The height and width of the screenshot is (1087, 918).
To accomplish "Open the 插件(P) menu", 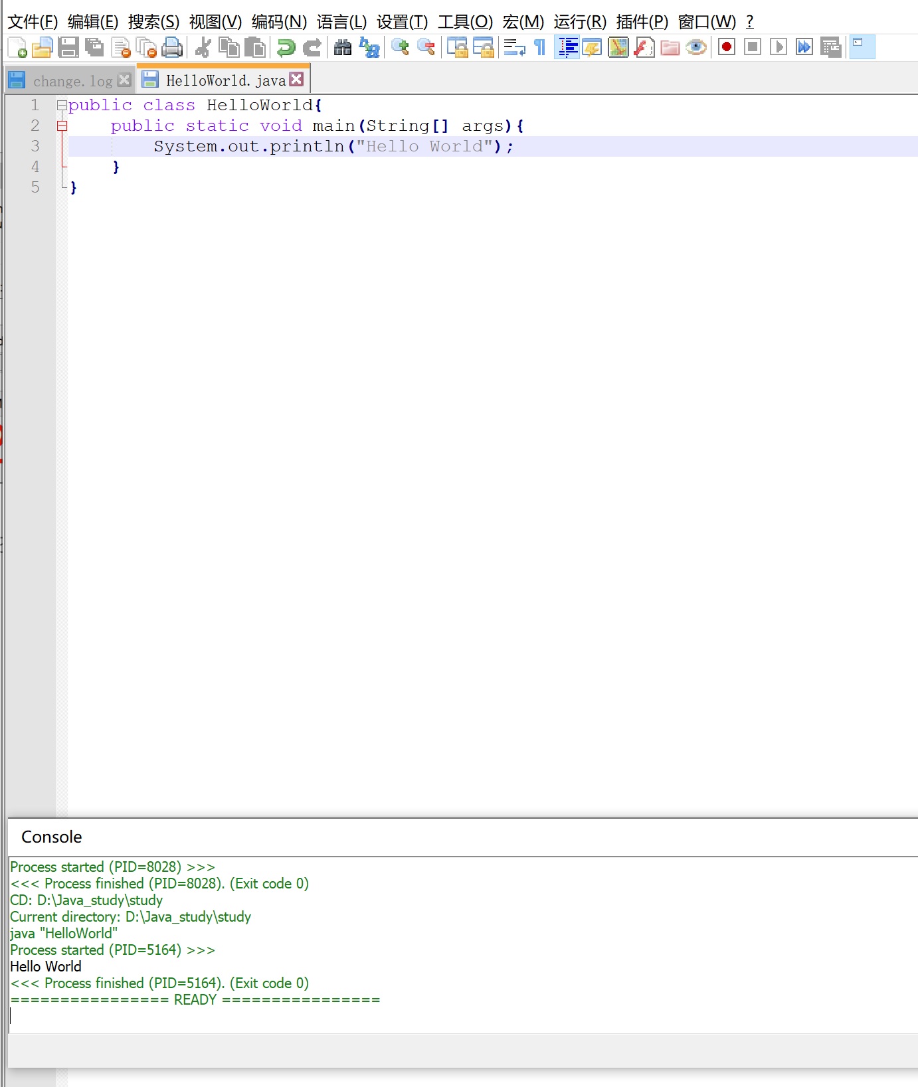I will pos(642,22).
